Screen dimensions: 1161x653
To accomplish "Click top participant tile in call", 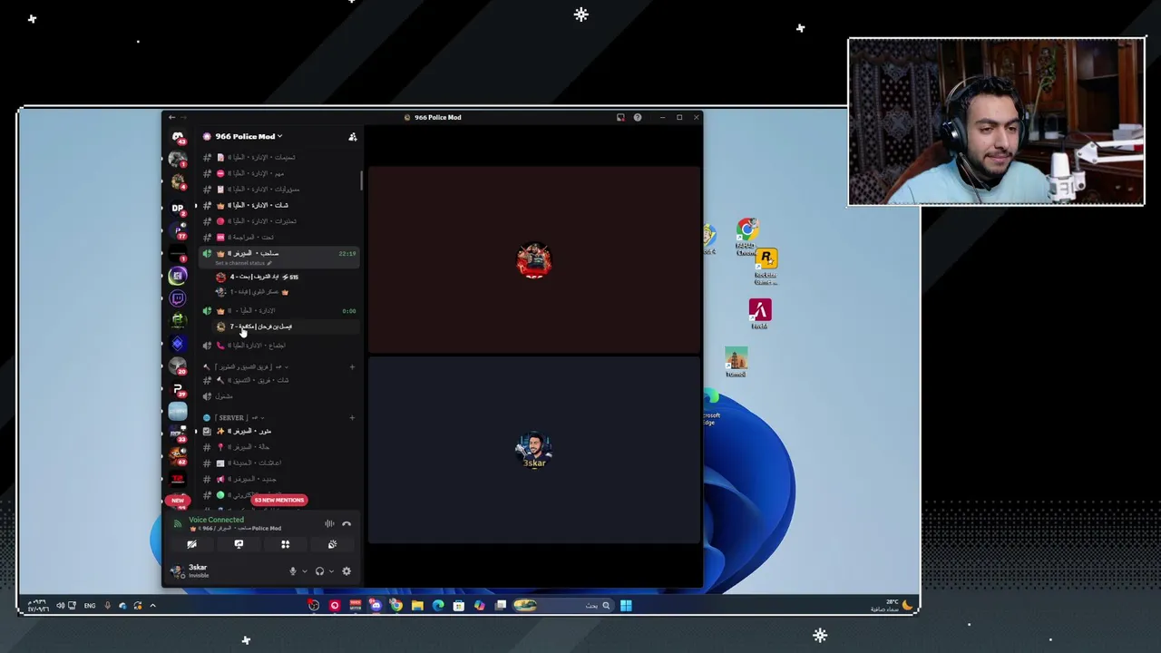I will (x=534, y=259).
